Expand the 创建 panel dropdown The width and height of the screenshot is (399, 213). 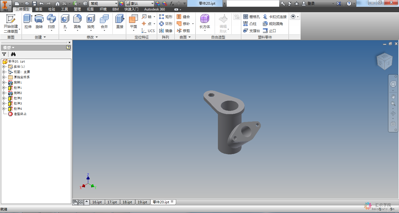pos(40,37)
